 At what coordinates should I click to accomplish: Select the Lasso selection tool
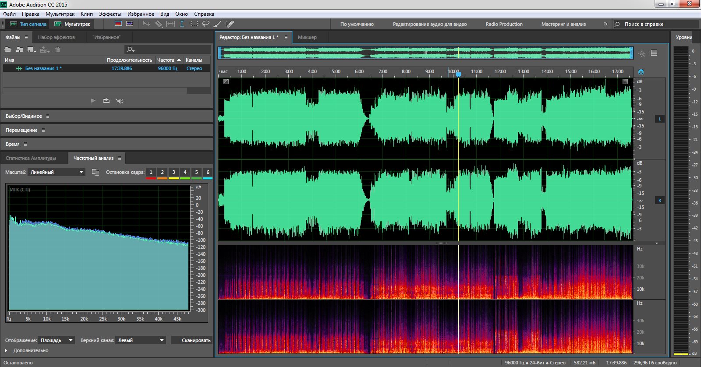click(206, 24)
